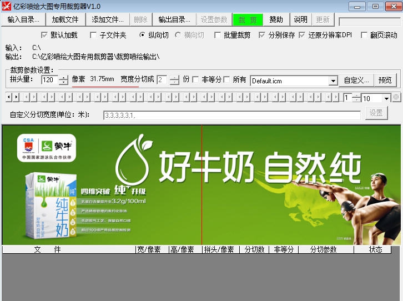Click the 设置 button beside the width field
Viewport: 403px width, 301px height.
pyautogui.click(x=376, y=113)
